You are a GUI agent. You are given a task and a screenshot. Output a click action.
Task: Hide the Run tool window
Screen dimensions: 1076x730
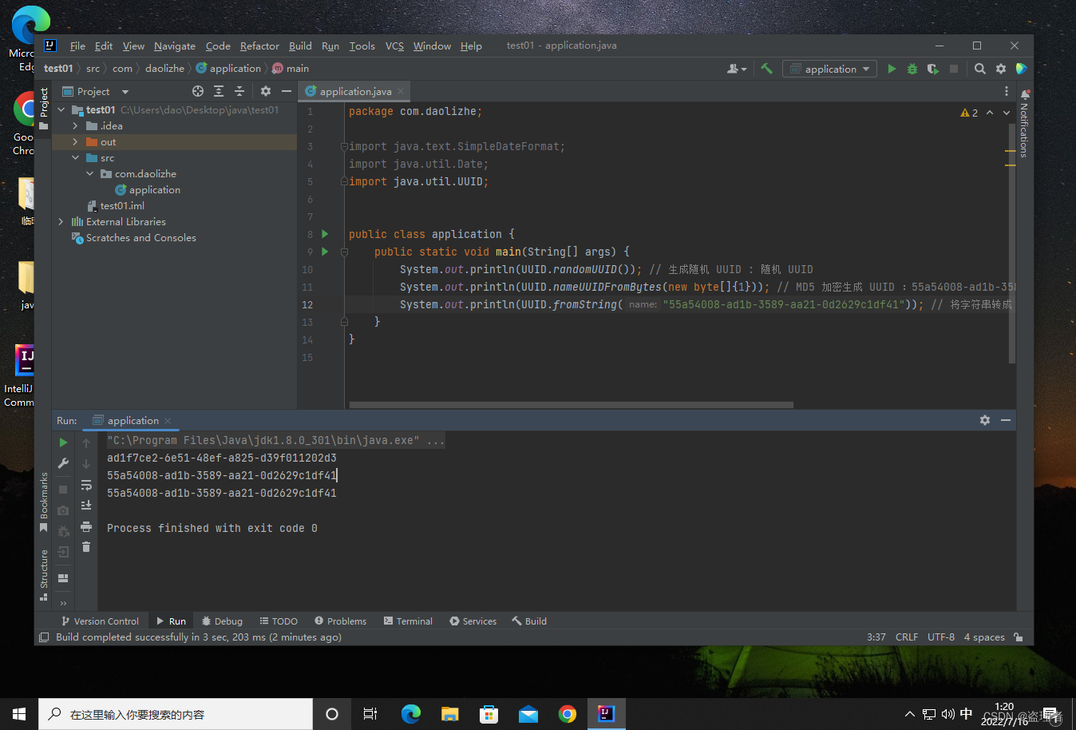1006,420
